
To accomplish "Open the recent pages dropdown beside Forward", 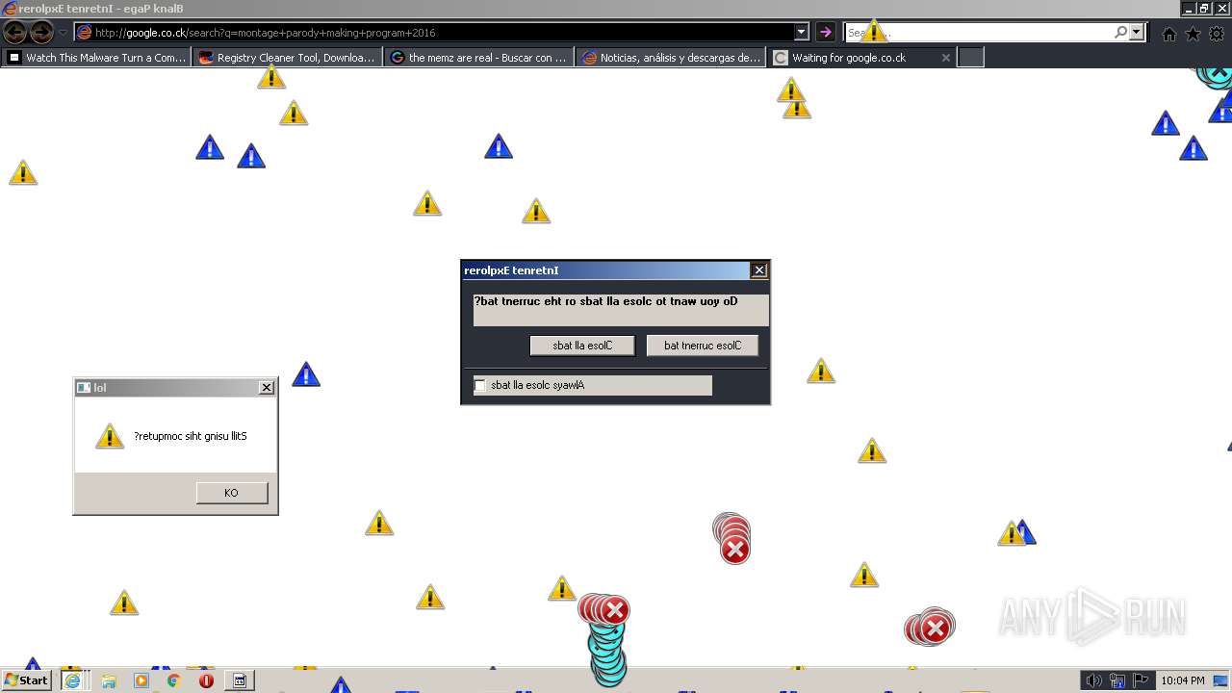I will tap(64, 33).
